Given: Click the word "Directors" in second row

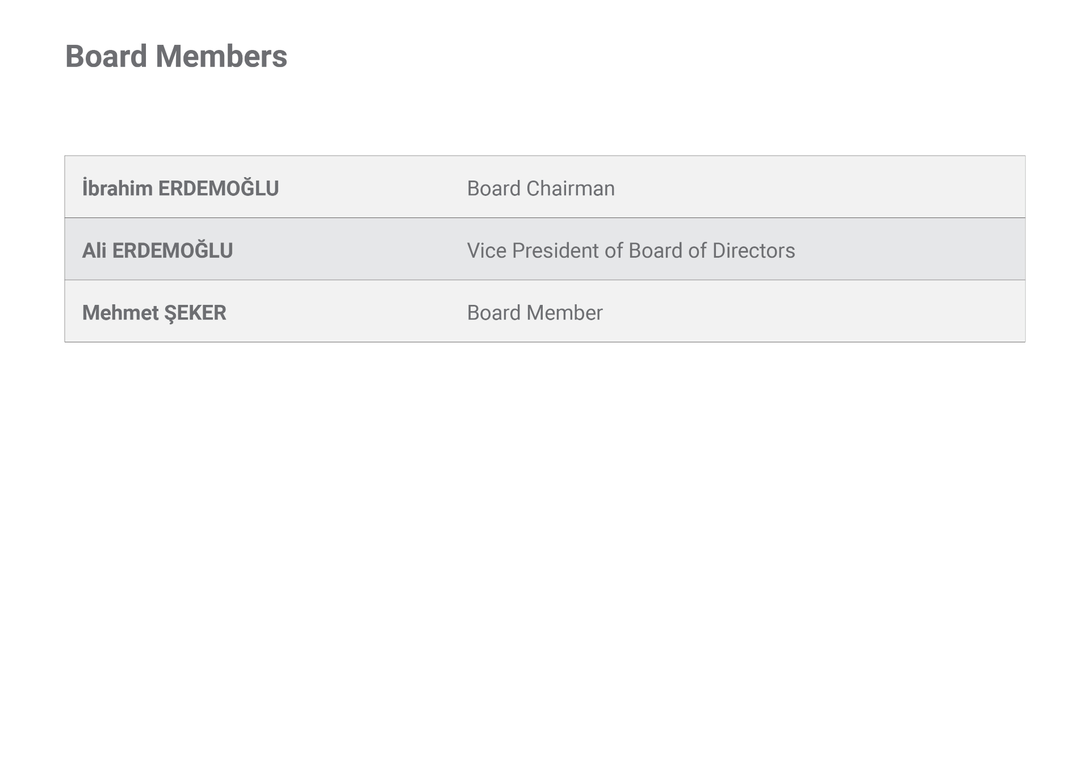Looking at the screenshot, I should click(753, 250).
